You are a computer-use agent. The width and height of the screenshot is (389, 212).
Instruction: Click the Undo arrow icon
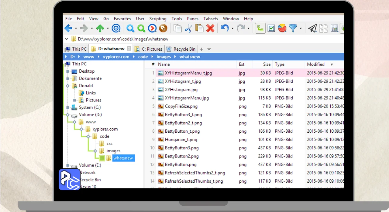225,28
